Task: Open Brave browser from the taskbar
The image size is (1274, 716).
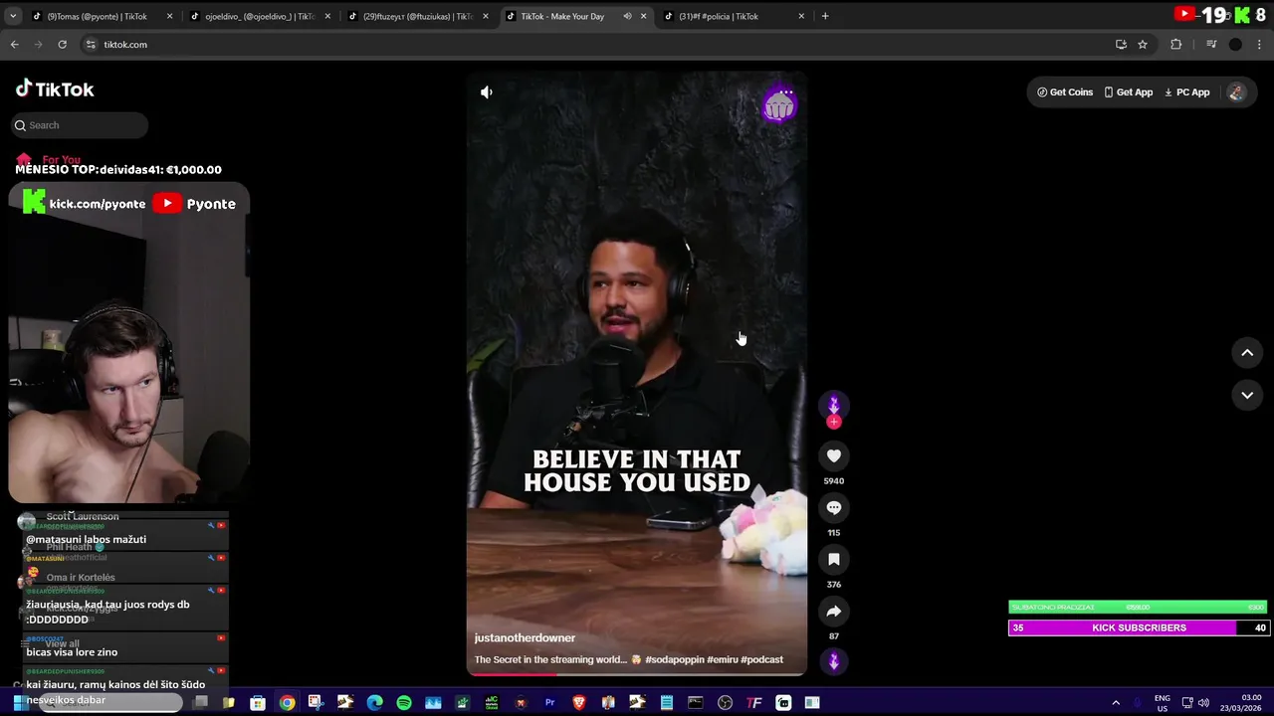Action: (579, 703)
